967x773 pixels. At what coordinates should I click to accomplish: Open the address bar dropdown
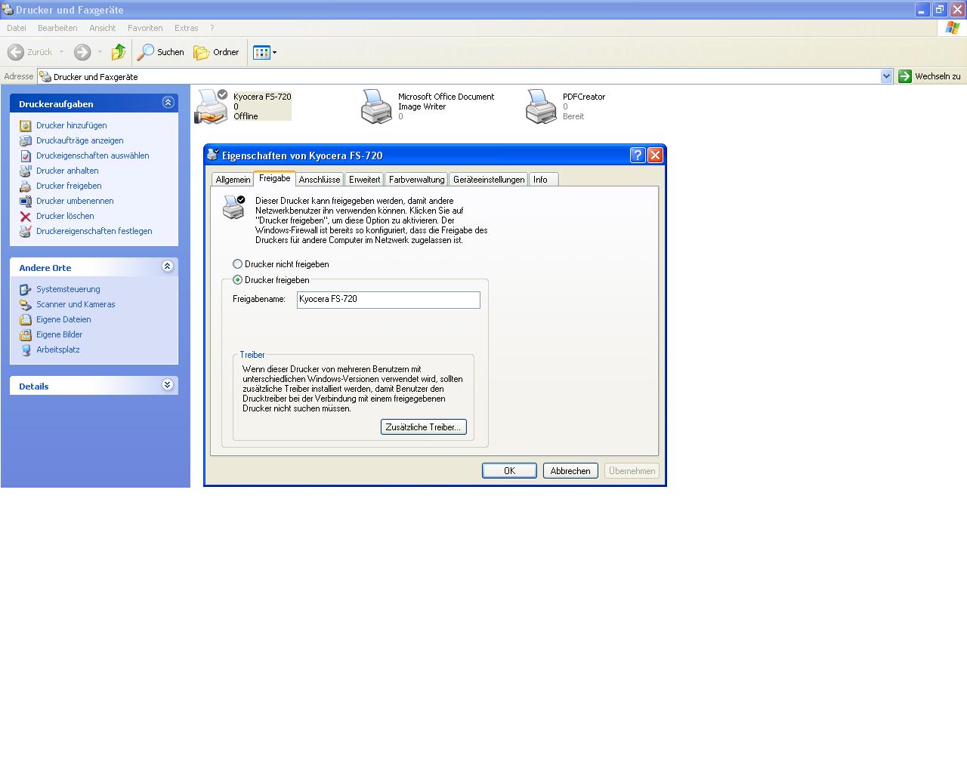coord(887,76)
